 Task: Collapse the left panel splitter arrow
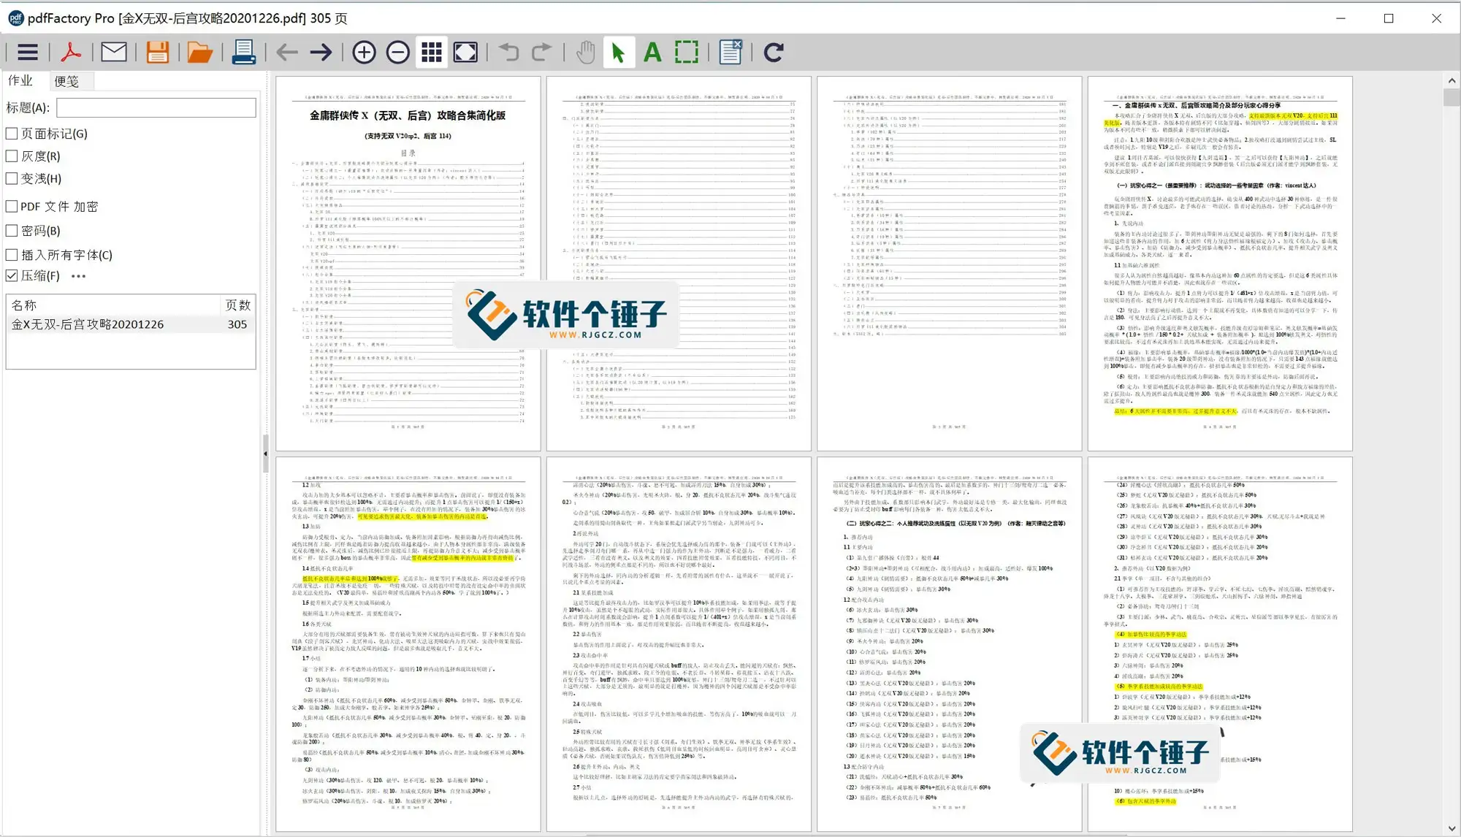click(x=265, y=454)
